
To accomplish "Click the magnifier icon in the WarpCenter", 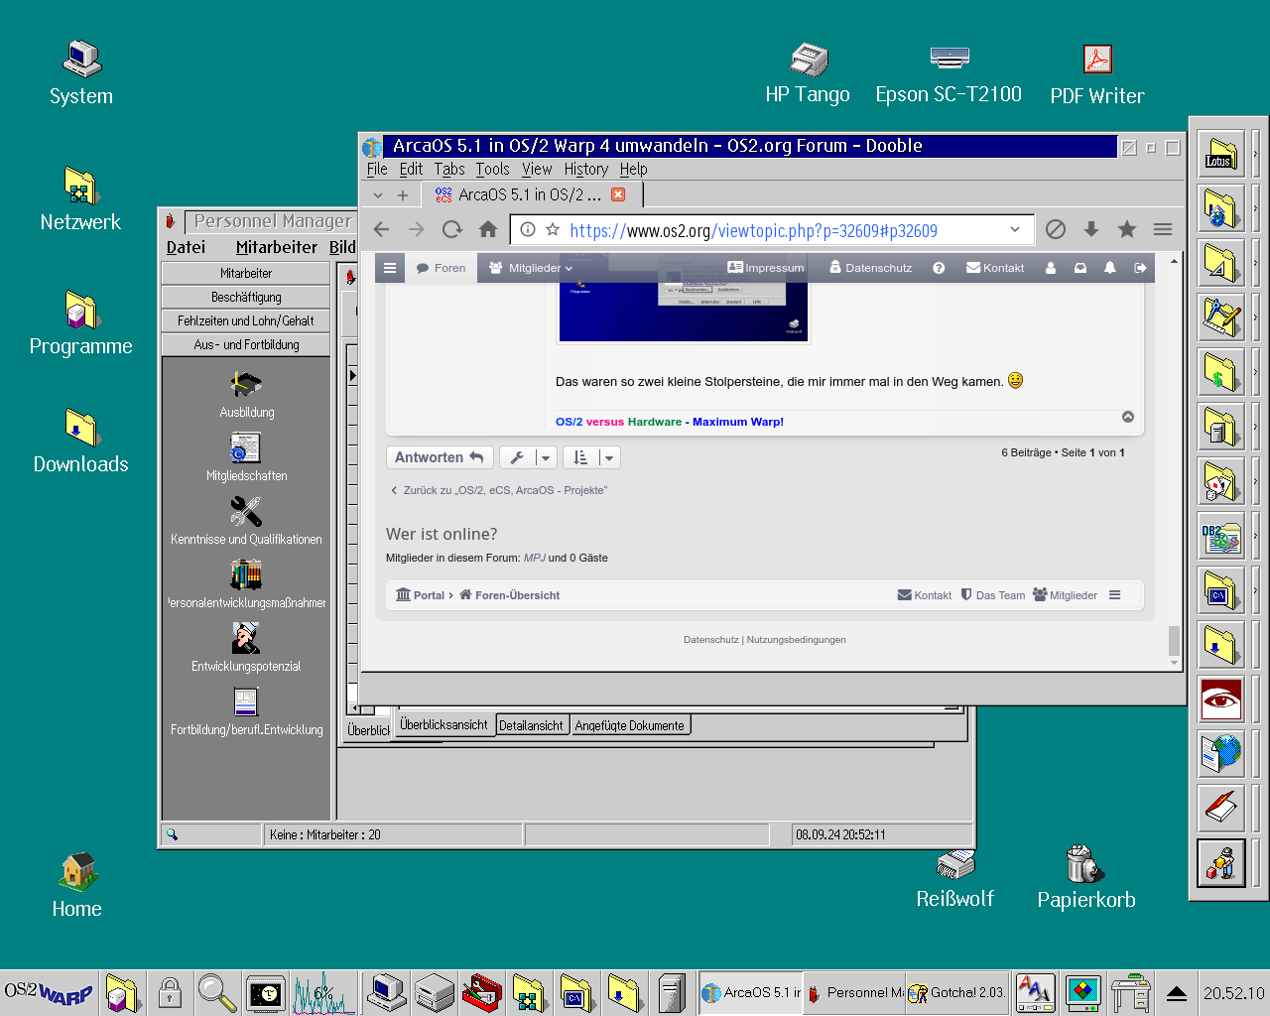I will tap(217, 992).
